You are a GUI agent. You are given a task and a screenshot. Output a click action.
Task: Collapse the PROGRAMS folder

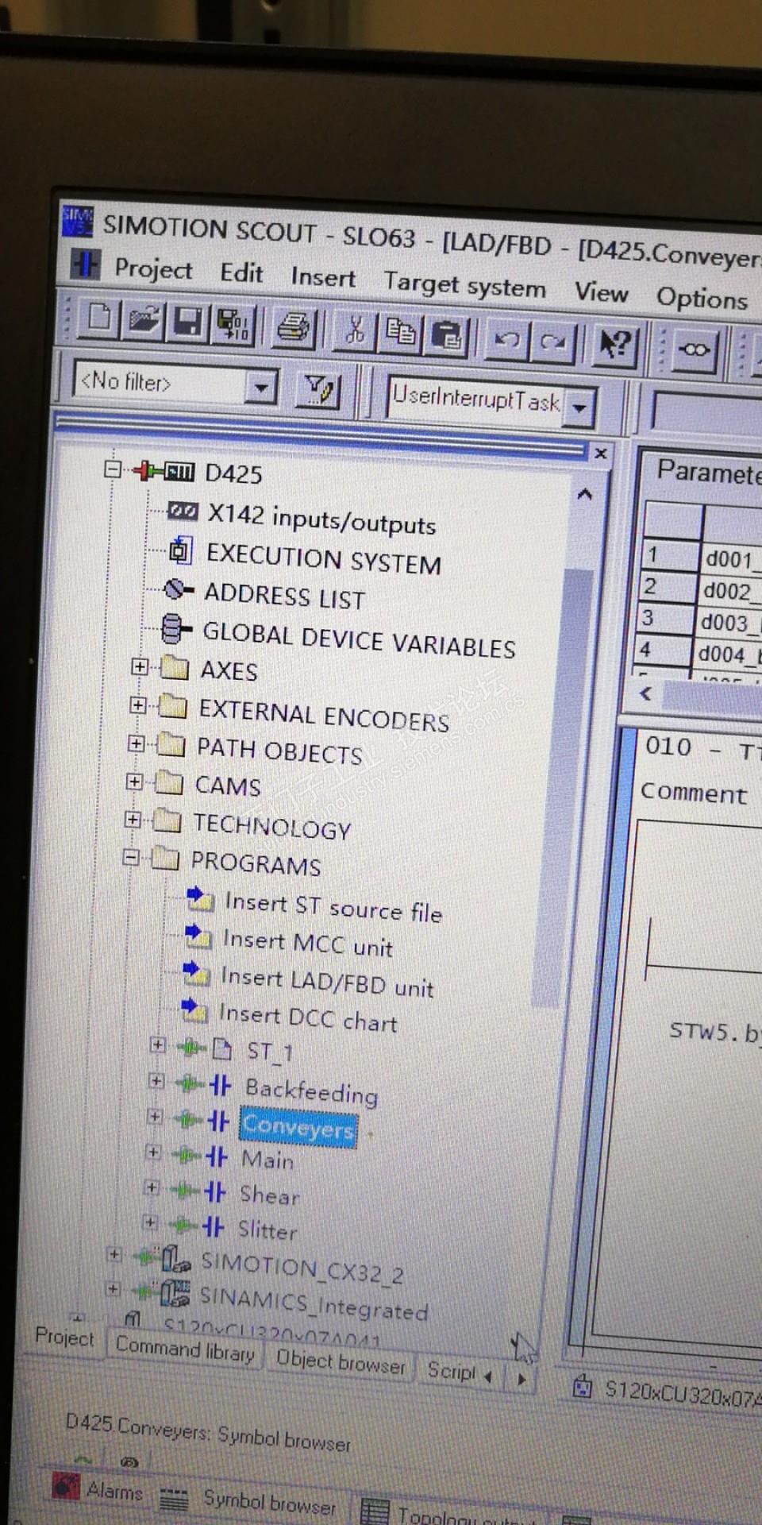[x=131, y=857]
